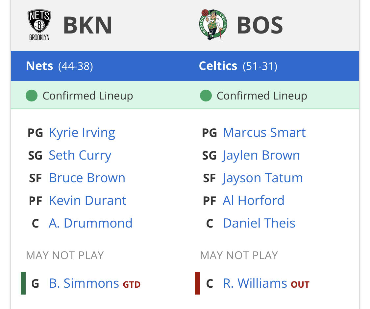Select Bruce Brown in Nets lineup

87,178
